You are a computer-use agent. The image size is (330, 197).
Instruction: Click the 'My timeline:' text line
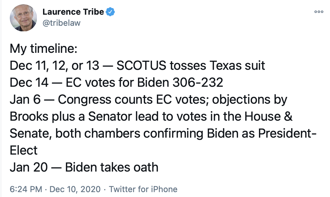(43, 49)
